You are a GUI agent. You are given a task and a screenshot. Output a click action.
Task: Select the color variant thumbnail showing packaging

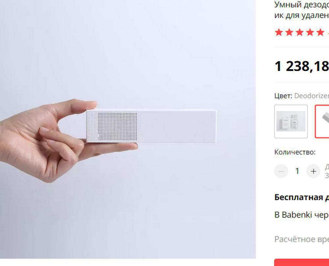click(291, 121)
